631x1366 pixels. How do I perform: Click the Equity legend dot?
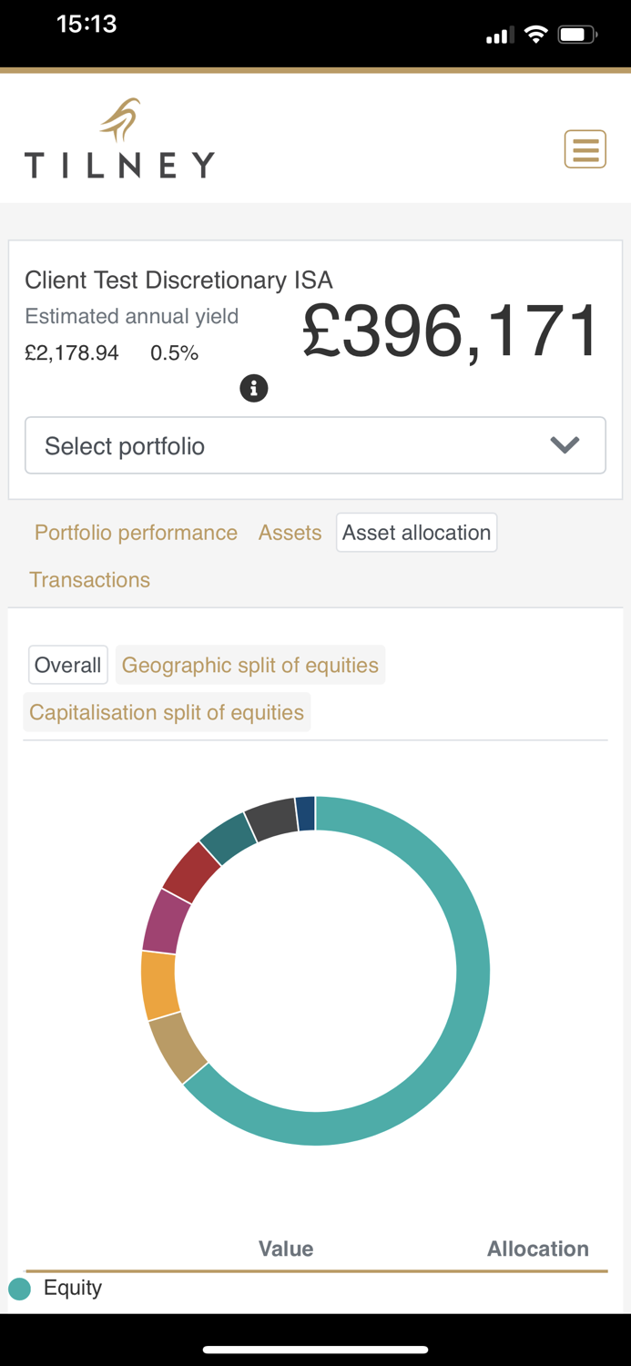click(x=20, y=1289)
